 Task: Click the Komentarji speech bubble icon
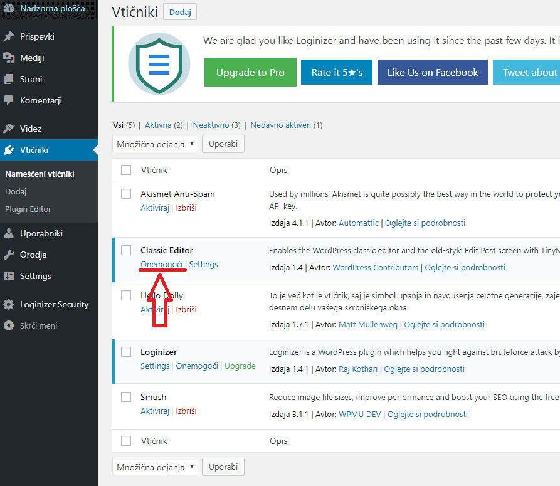point(9,100)
